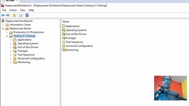Select Applications label in the tree
The width and height of the screenshot is (189, 106).
25,40
